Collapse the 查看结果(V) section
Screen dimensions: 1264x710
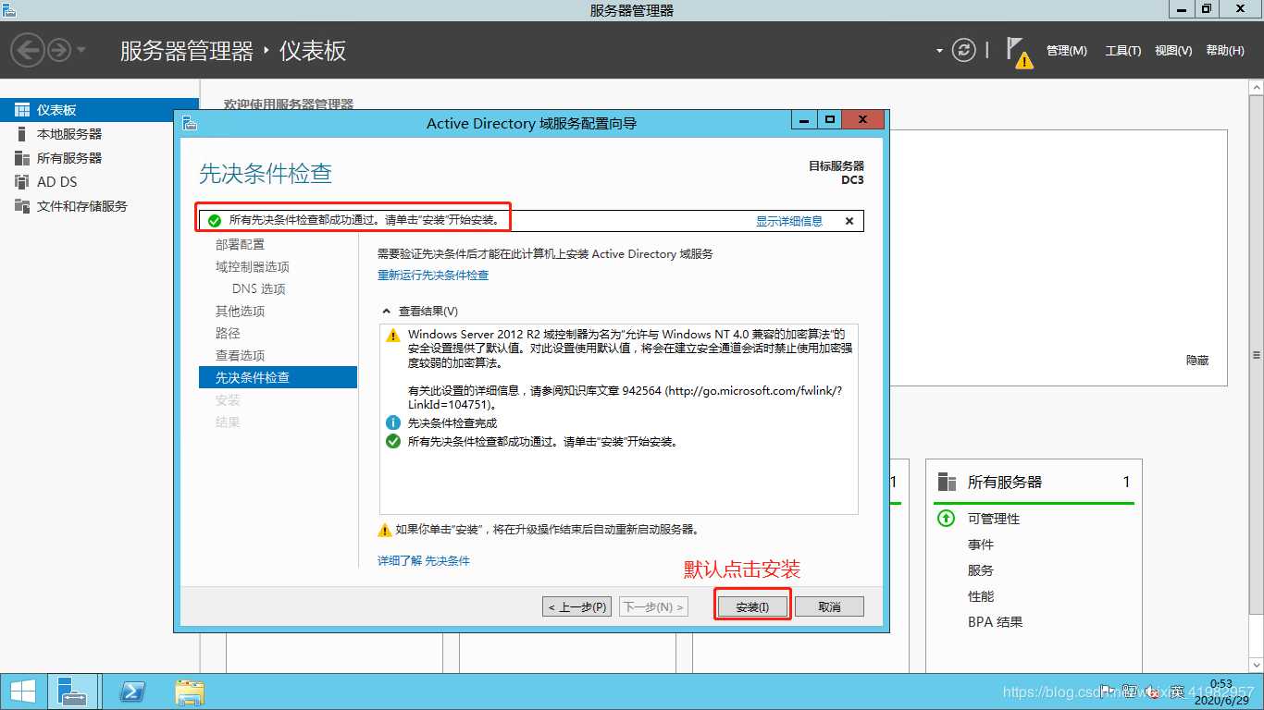click(x=387, y=312)
